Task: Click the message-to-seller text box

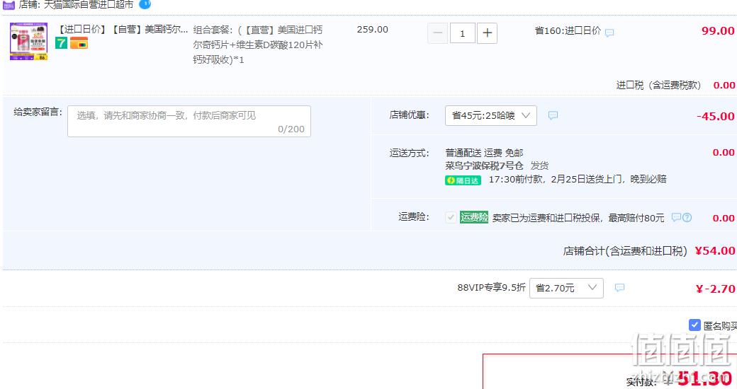Action: [189, 122]
